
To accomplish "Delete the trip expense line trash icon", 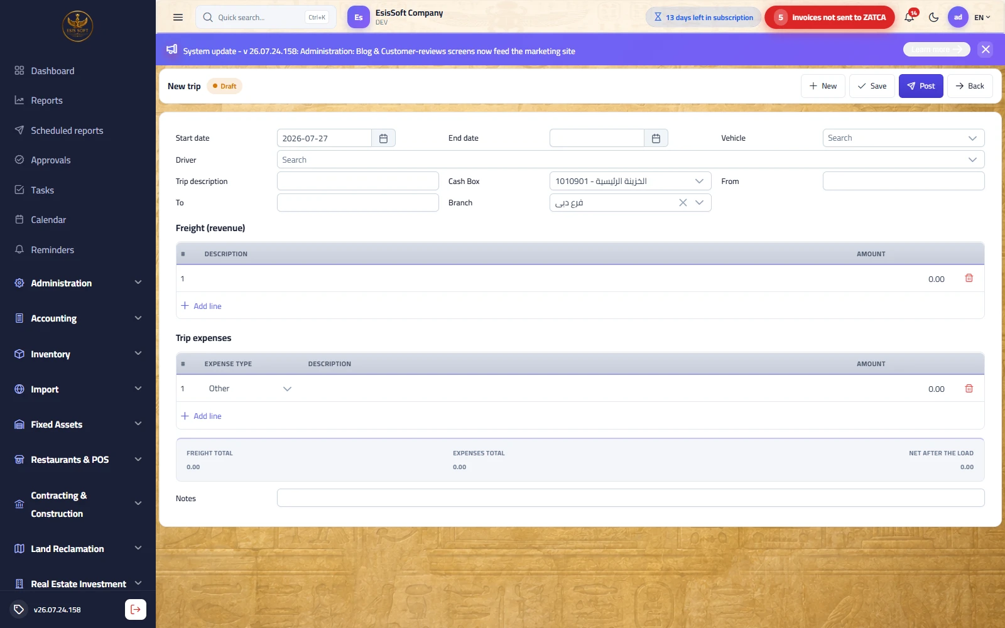I will (x=969, y=389).
